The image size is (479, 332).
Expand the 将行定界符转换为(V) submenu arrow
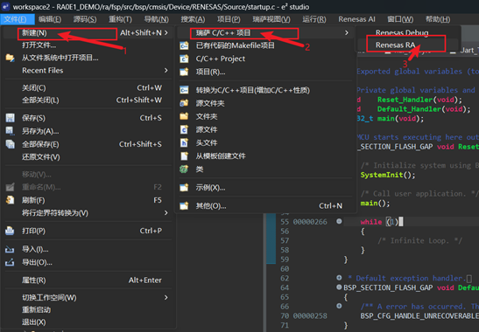(166, 212)
